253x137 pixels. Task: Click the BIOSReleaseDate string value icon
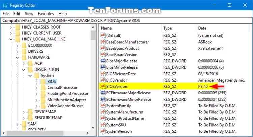[x=103, y=74]
